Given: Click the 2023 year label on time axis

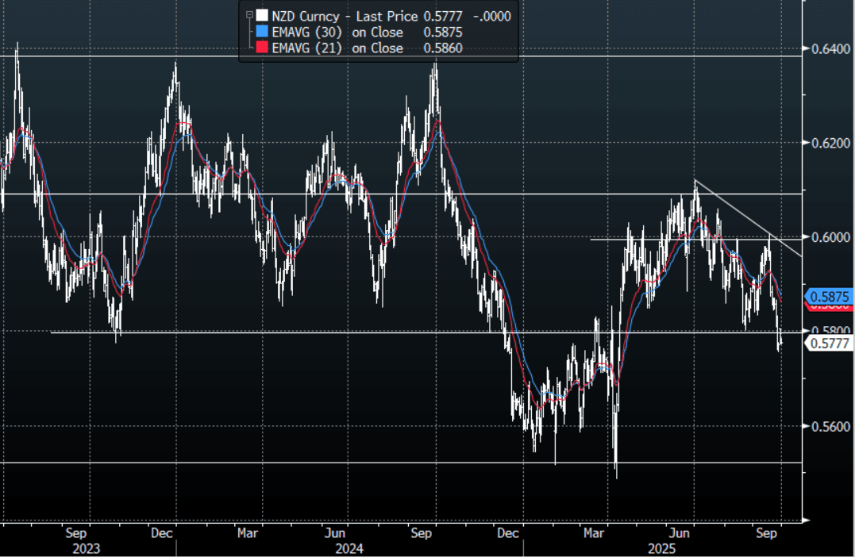Looking at the screenshot, I should tap(89, 548).
